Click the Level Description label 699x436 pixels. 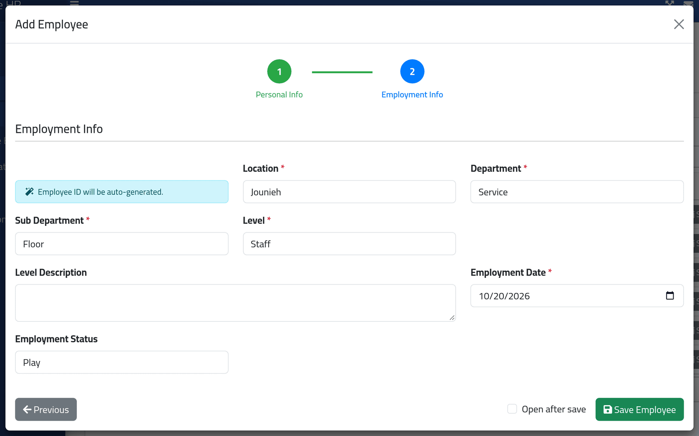point(51,273)
